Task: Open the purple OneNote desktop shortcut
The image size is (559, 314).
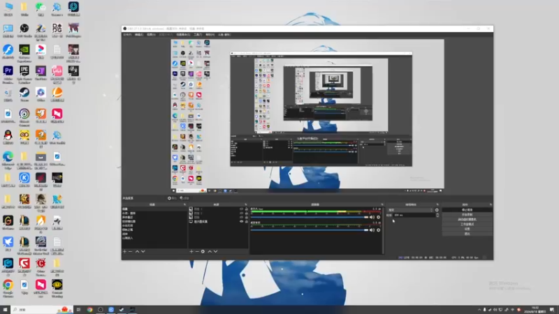Action: click(x=41, y=73)
